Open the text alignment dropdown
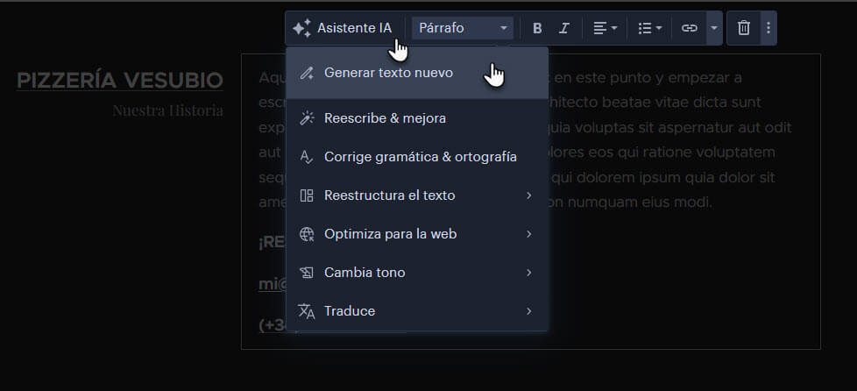 coord(606,28)
